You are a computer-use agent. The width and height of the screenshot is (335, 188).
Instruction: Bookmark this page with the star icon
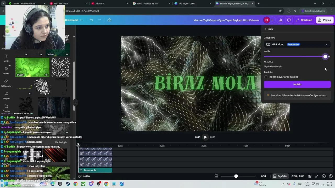(x=280, y=11)
